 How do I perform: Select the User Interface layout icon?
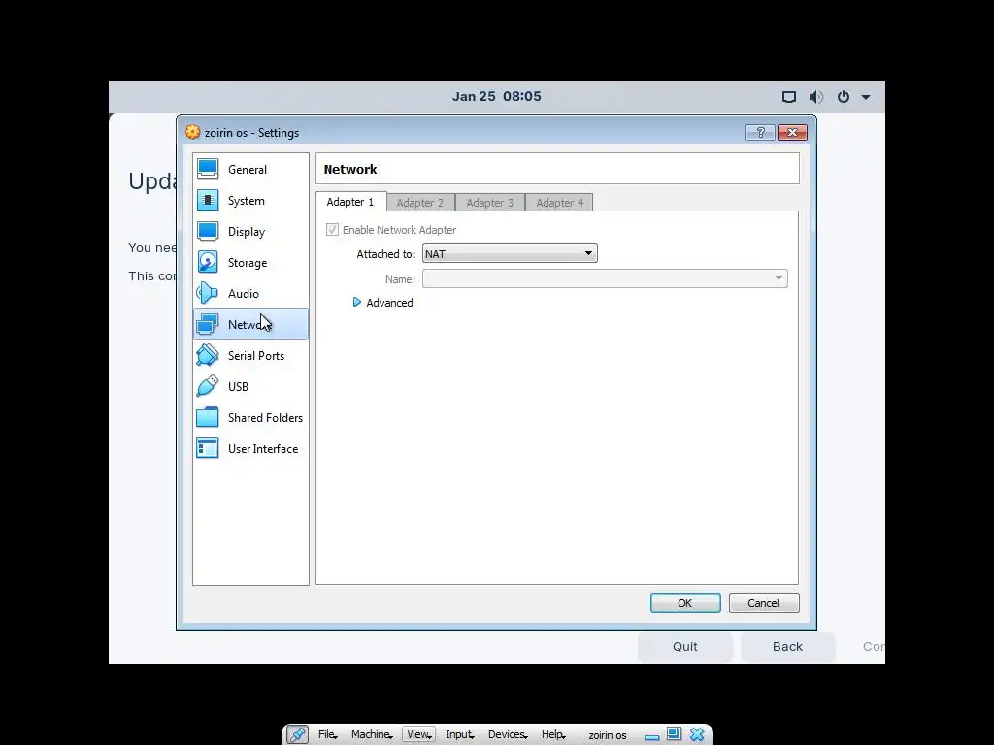[x=208, y=448]
